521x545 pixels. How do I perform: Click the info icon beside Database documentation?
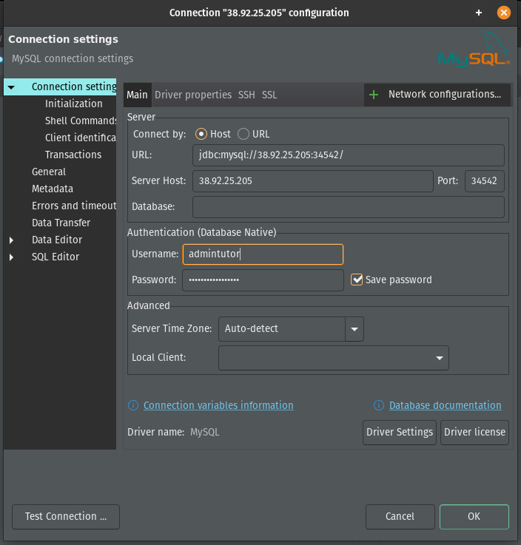[x=379, y=405]
